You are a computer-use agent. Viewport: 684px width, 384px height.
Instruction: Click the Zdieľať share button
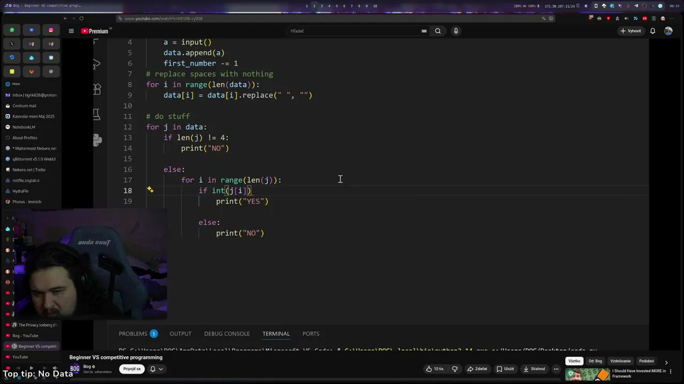tap(477, 369)
